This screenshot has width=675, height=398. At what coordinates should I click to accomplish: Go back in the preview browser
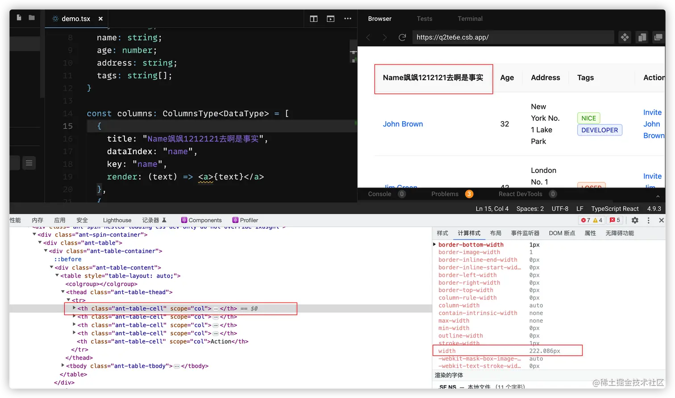pyautogui.click(x=368, y=37)
